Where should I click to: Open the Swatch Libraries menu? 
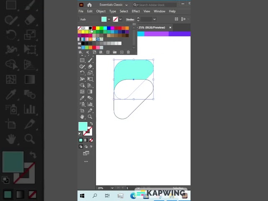[x=80, y=52]
